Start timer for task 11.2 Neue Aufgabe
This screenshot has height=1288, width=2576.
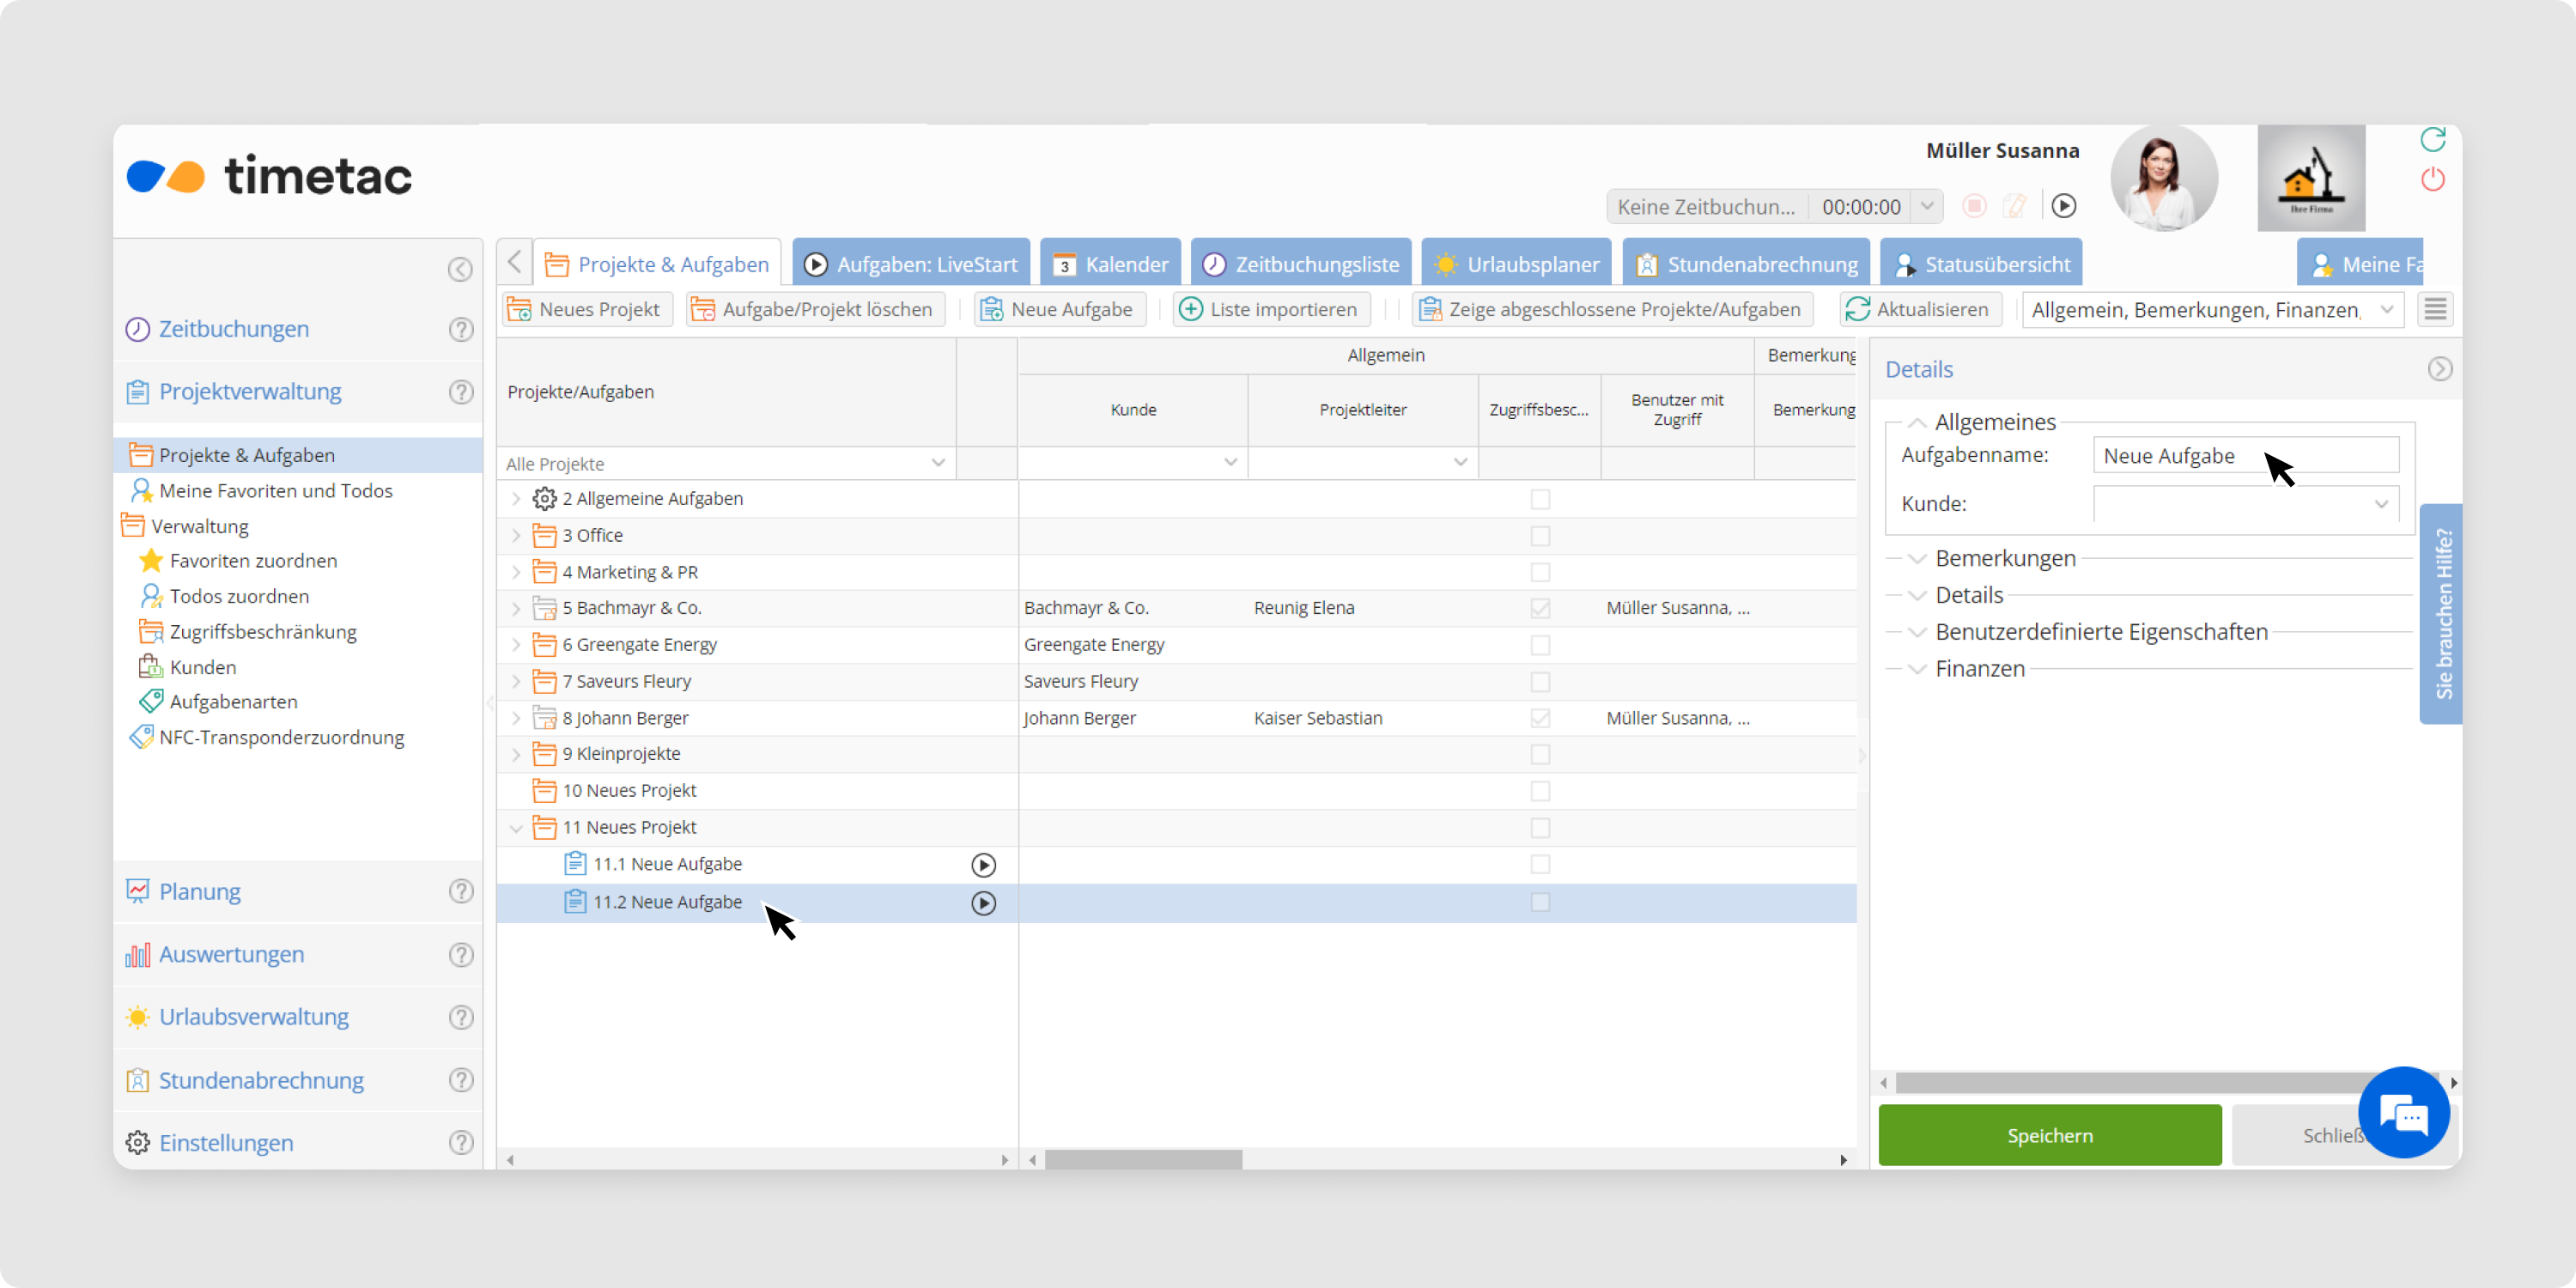[x=983, y=903]
